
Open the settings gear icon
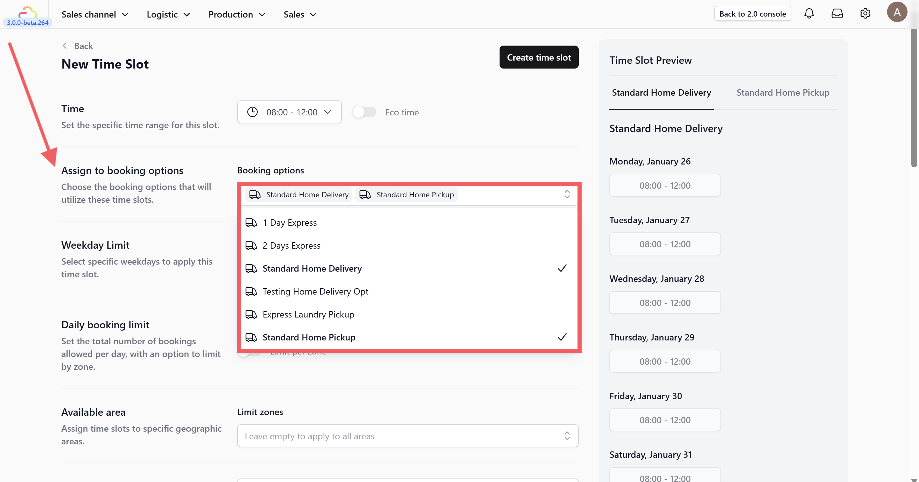865,14
